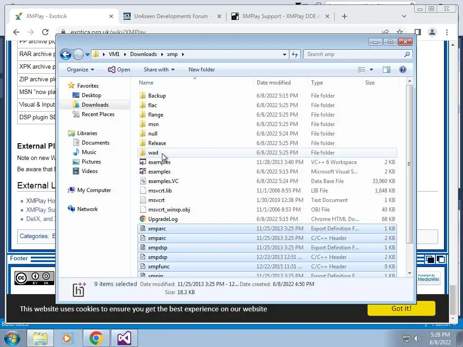463x347 pixels.
Task: Select Desktop in the navigation pane
Action: (91, 95)
